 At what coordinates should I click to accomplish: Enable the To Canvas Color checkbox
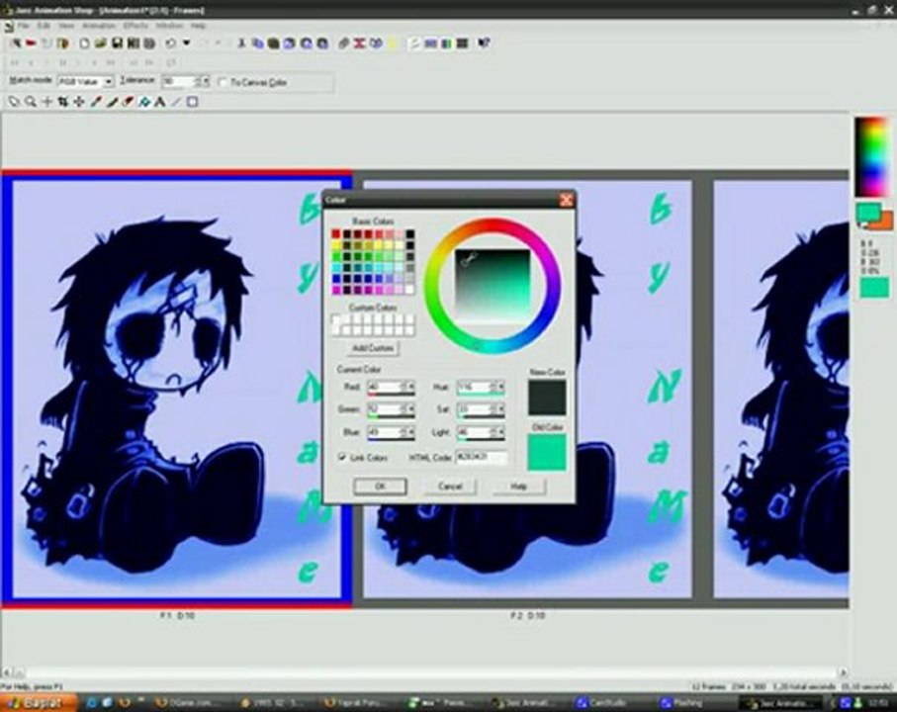224,82
